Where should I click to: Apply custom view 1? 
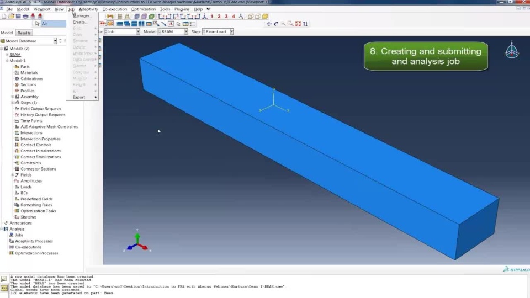(212, 16)
